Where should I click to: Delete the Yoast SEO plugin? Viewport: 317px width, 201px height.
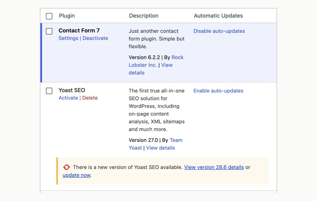click(x=90, y=98)
